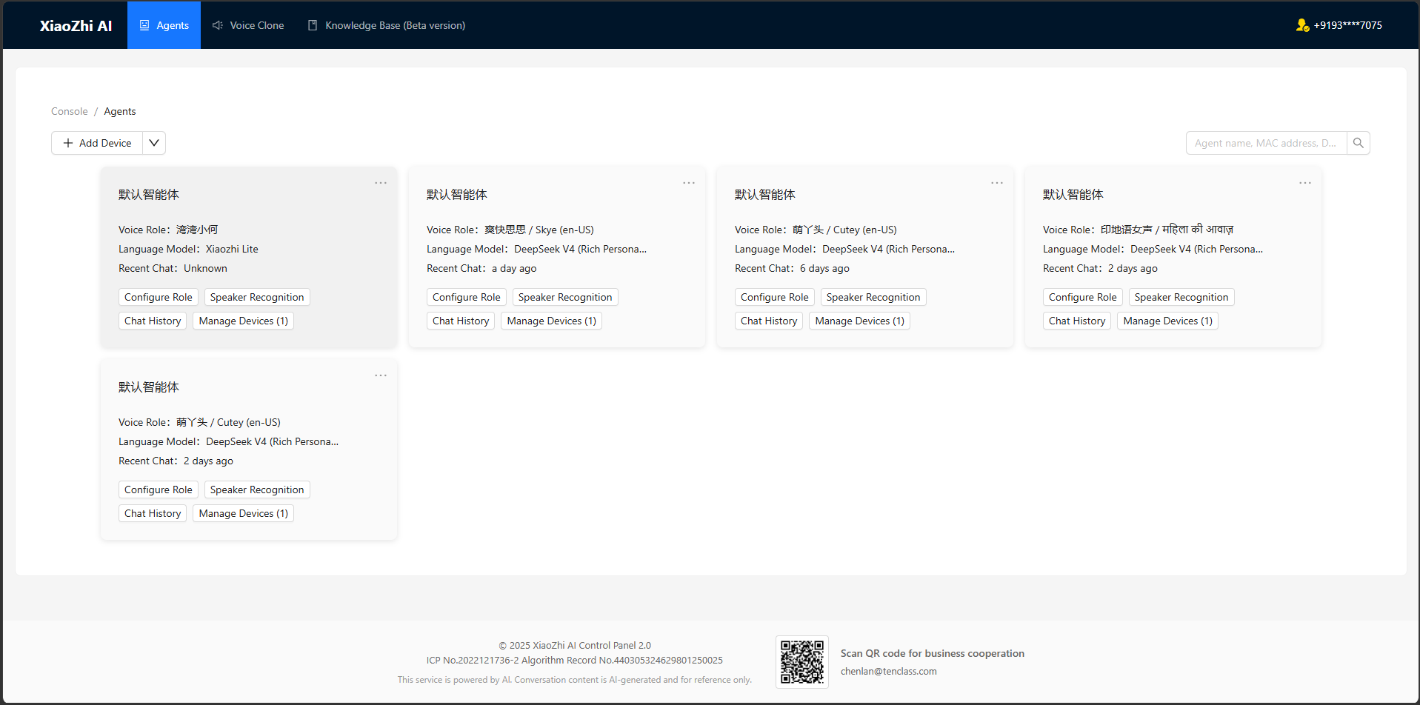Click Scan QR code for business cooperation
The width and height of the screenshot is (1420, 705).
pos(933,653)
